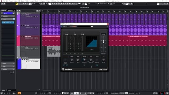169x95 pixels.
Task: Select the Range Selection tool
Action: [52, 4]
